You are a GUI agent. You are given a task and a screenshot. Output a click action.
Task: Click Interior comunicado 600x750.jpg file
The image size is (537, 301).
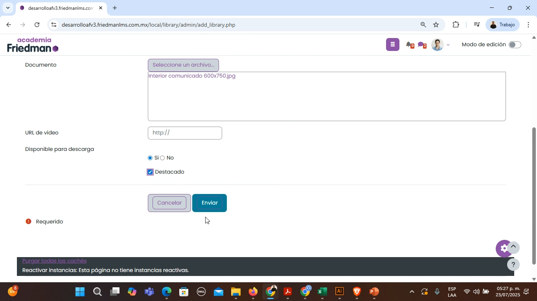pos(192,76)
